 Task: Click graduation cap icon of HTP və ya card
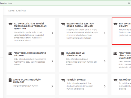115,24
